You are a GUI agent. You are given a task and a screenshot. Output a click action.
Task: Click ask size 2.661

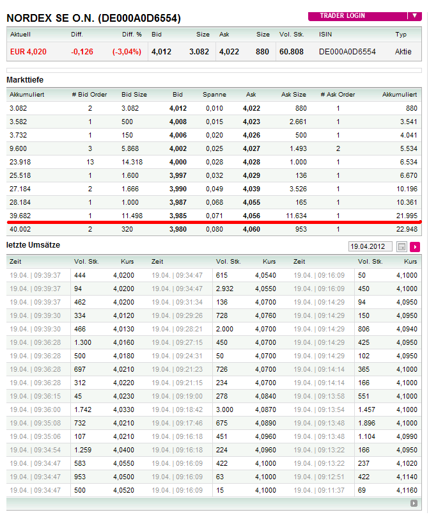pyautogui.click(x=298, y=122)
